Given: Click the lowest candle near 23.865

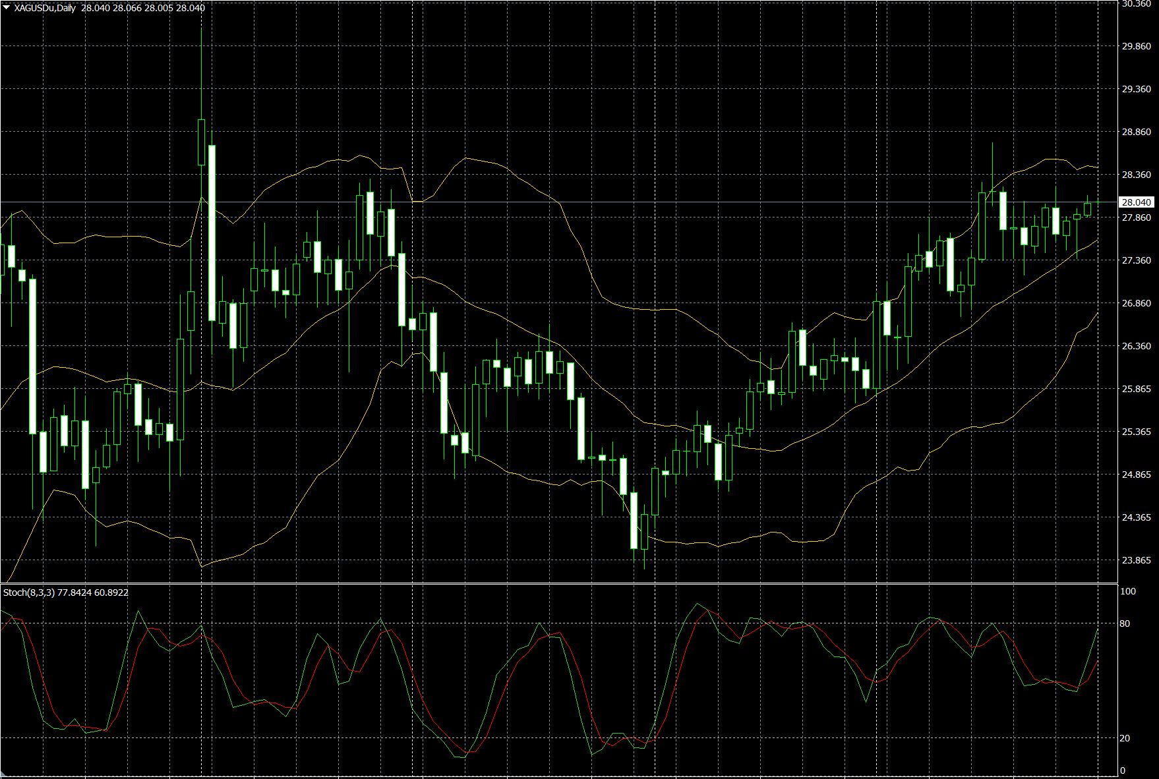Looking at the screenshot, I should click(644, 531).
